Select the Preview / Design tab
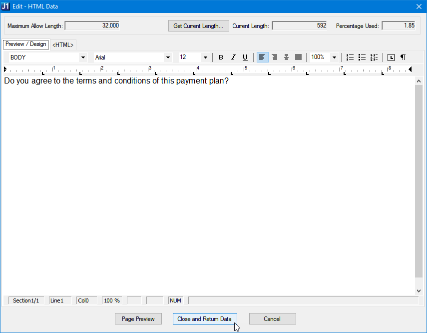 click(x=26, y=44)
